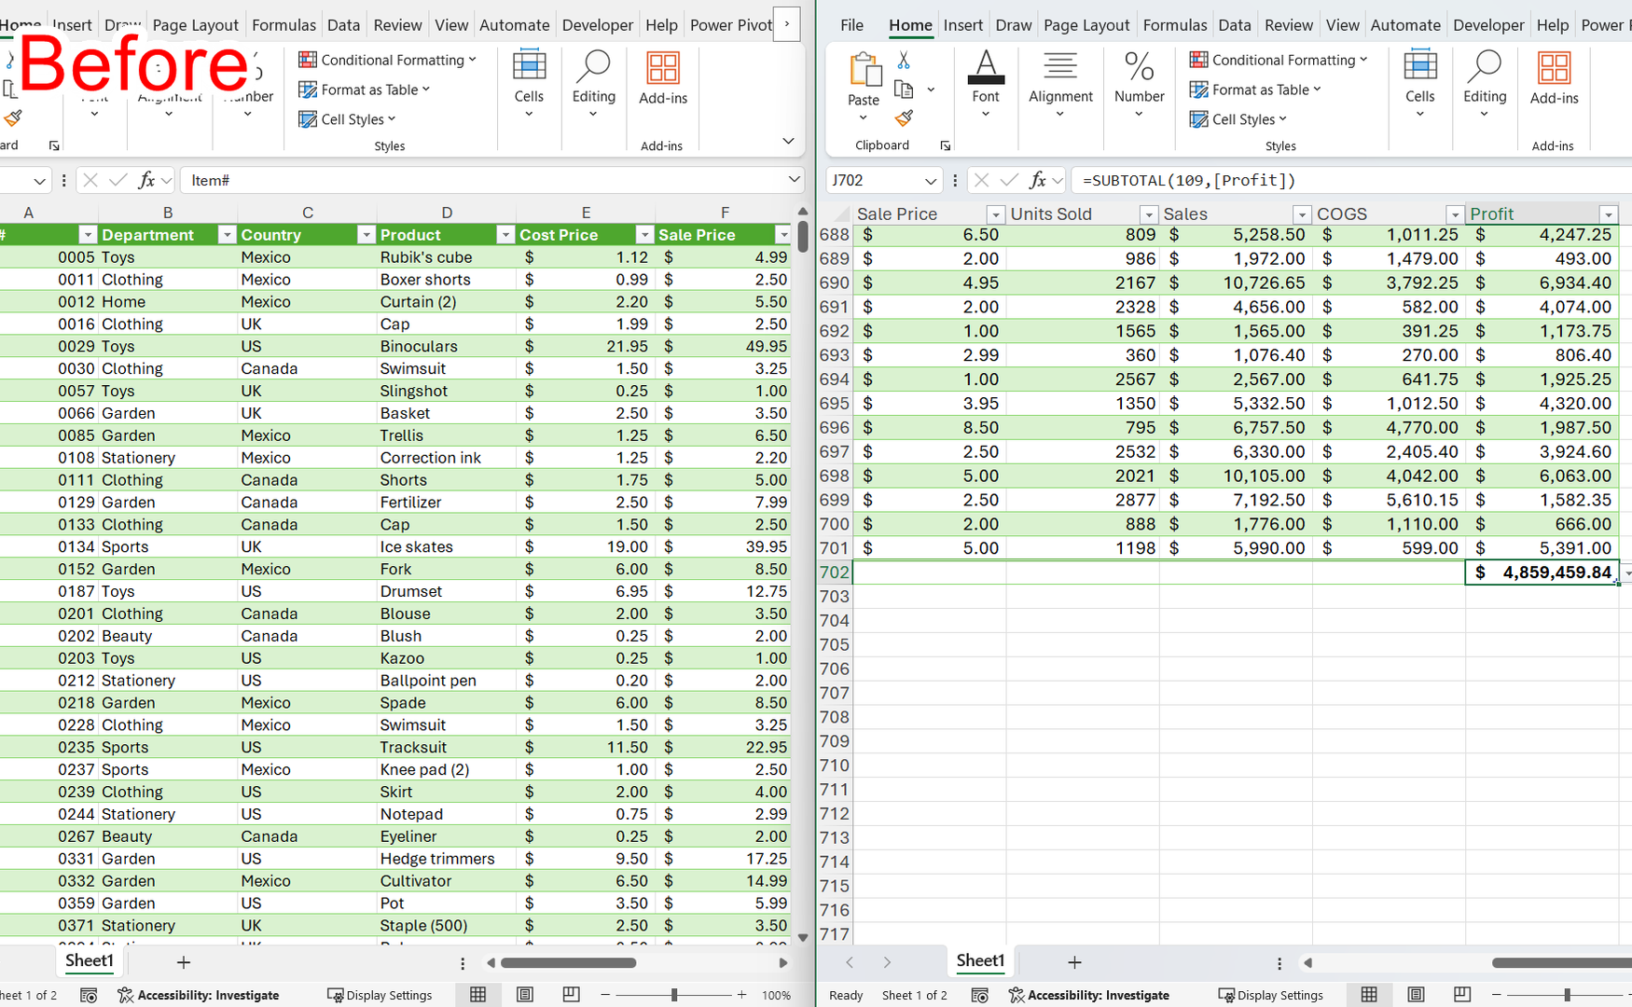Image resolution: width=1632 pixels, height=1007 pixels.
Task: Confirm entry checkmark in left formula bar
Action: [x=118, y=180]
